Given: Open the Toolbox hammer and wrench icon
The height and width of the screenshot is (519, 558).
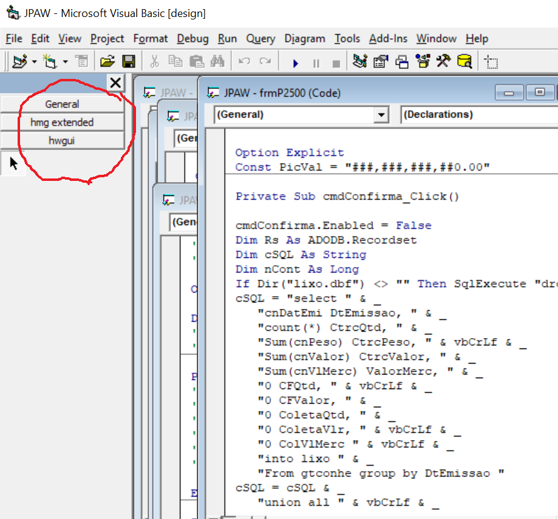Looking at the screenshot, I should pos(443,61).
